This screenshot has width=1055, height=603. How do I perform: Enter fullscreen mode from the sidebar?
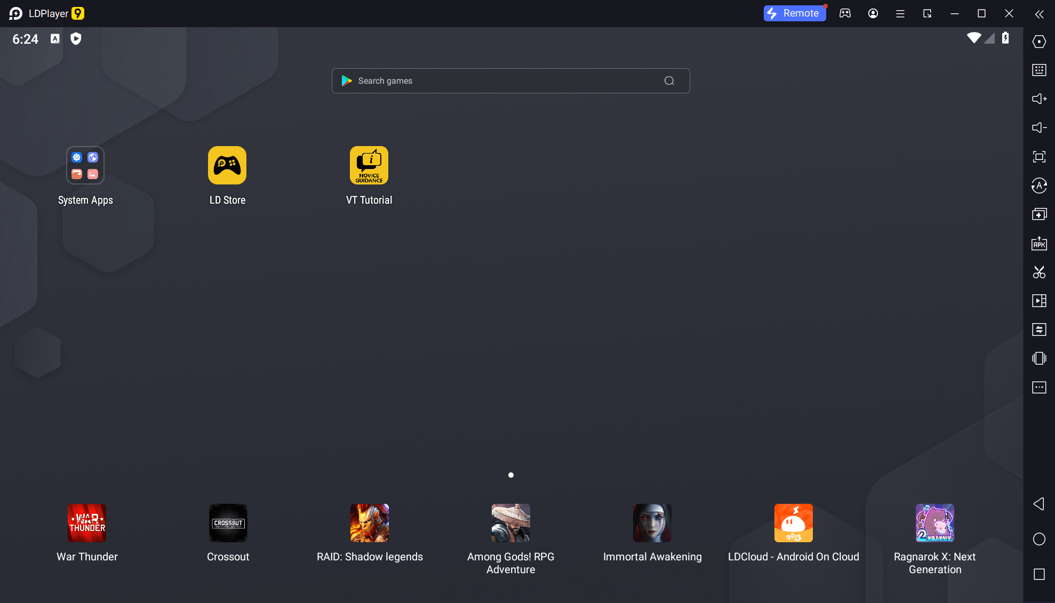(x=1040, y=157)
